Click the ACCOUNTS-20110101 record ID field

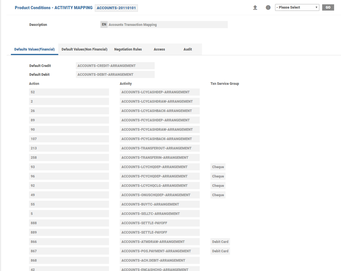pos(116,8)
